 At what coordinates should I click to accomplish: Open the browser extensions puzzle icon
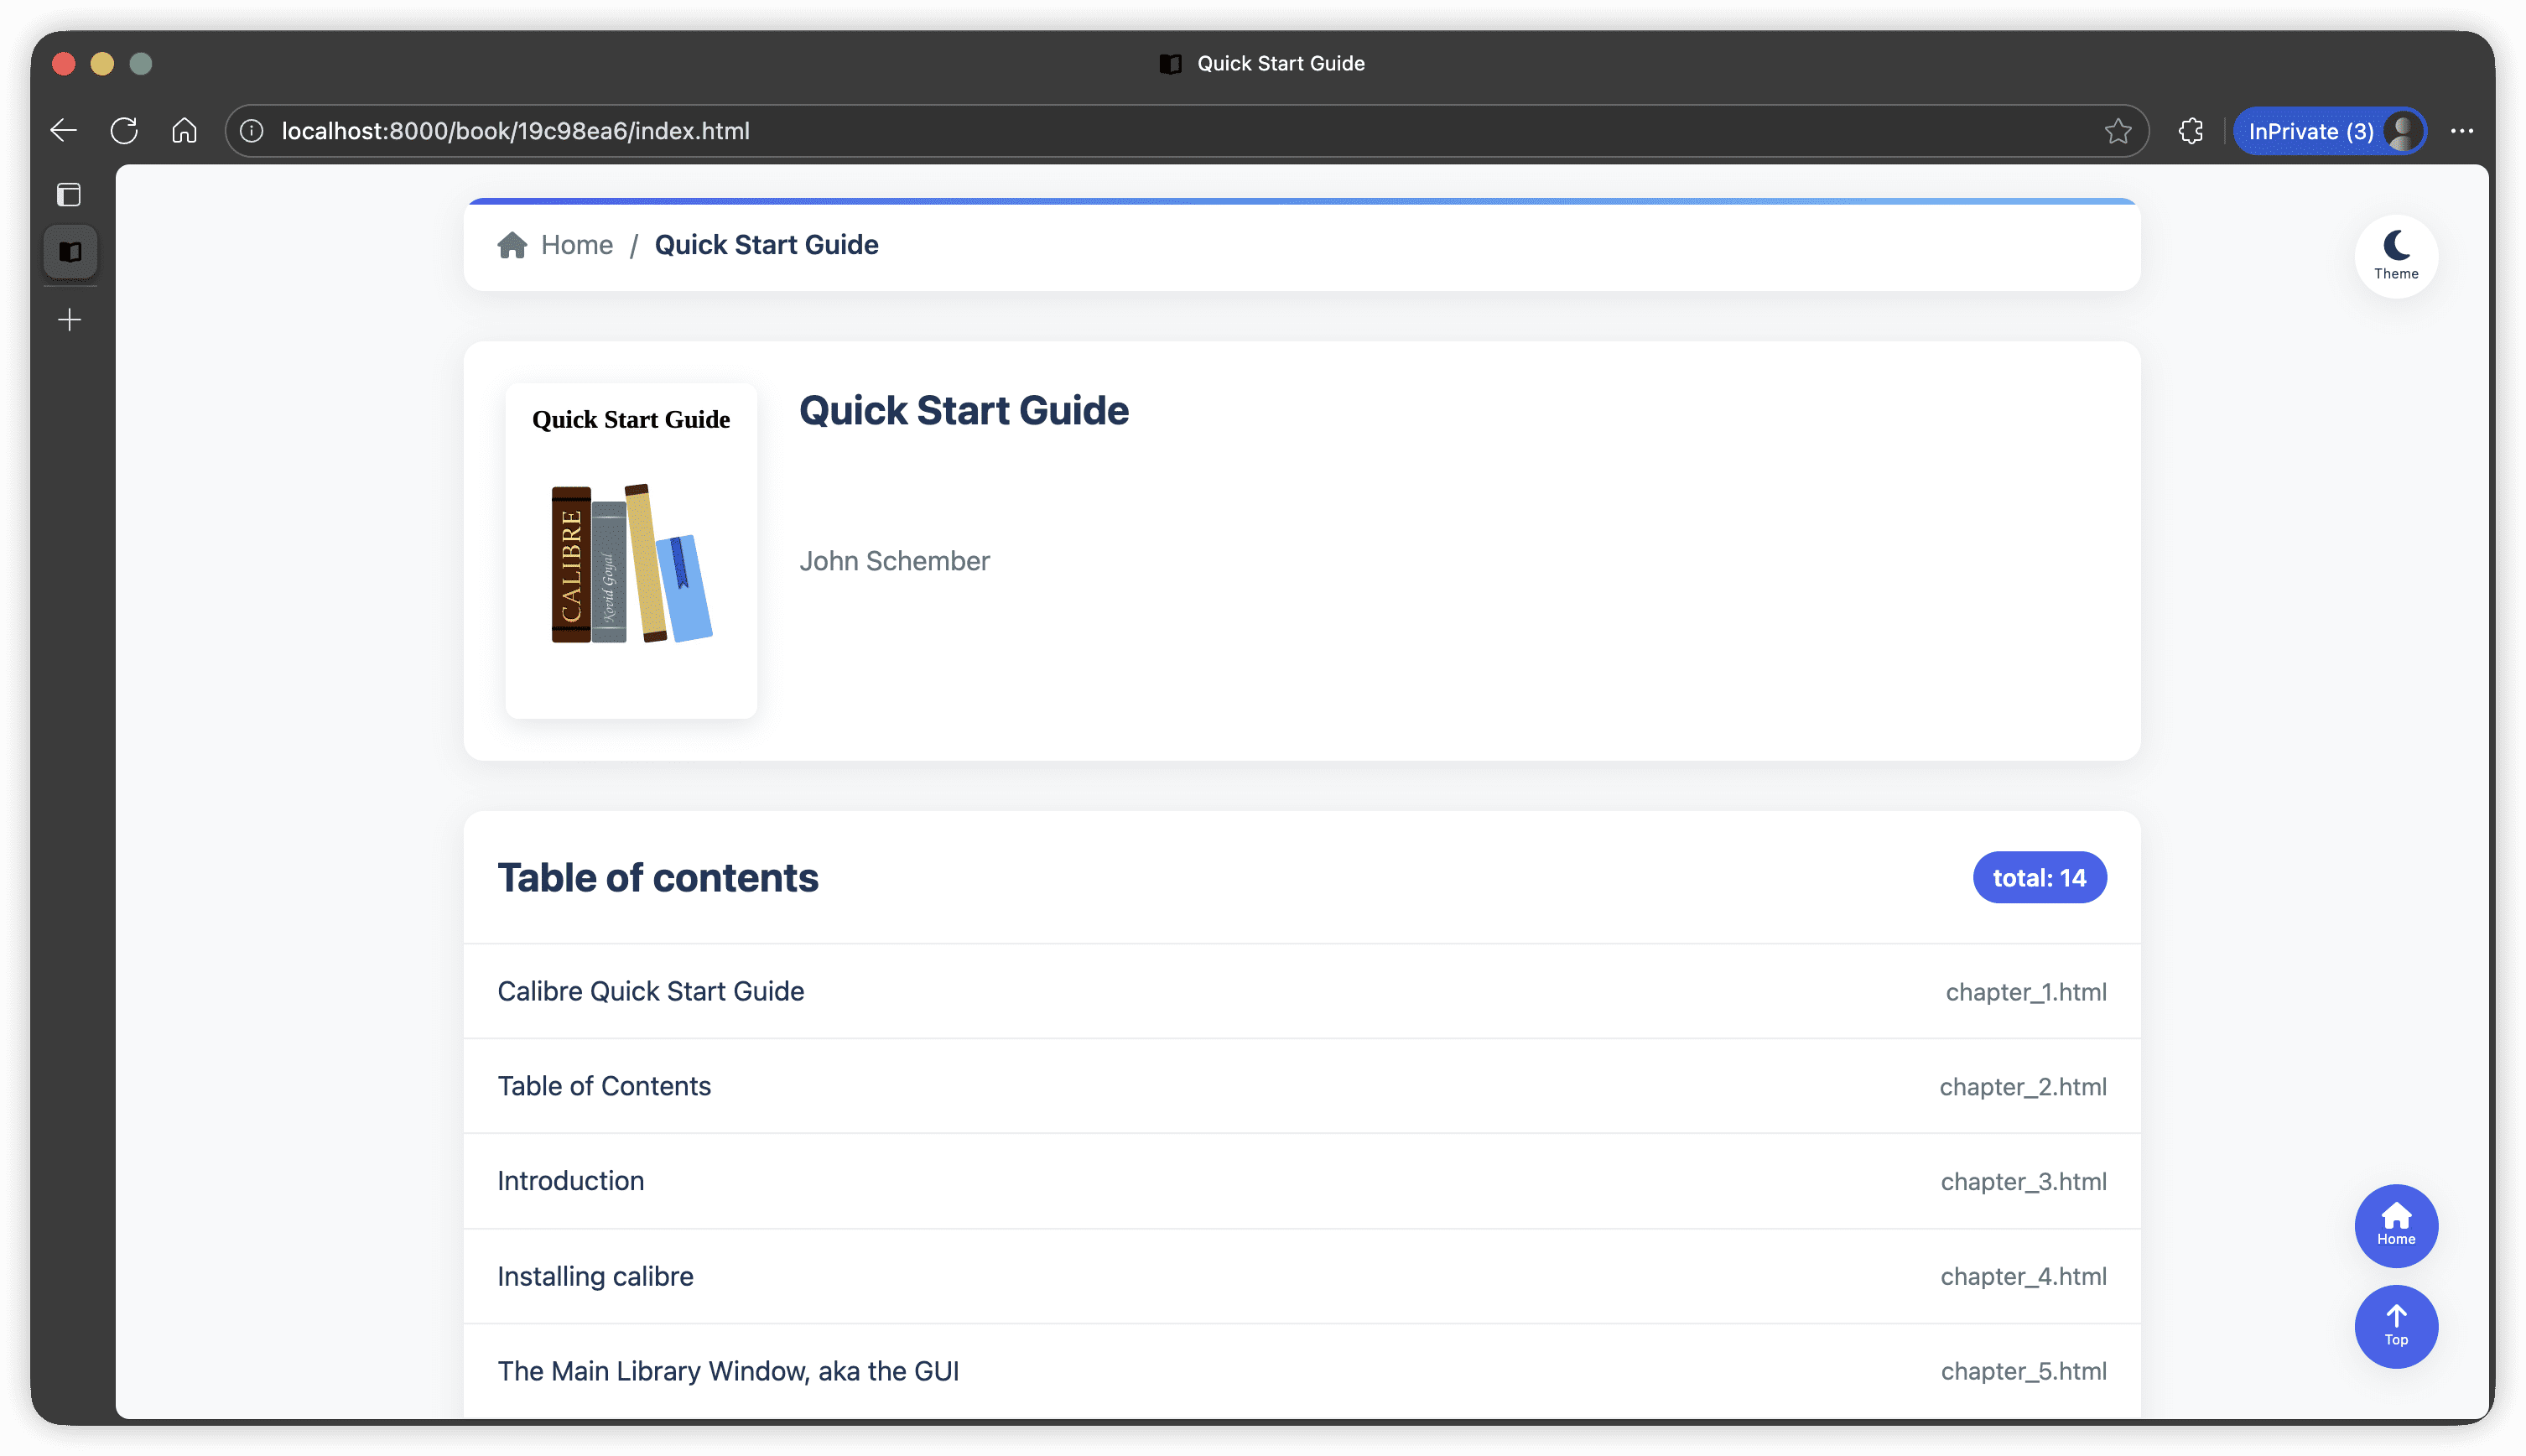tap(2191, 131)
